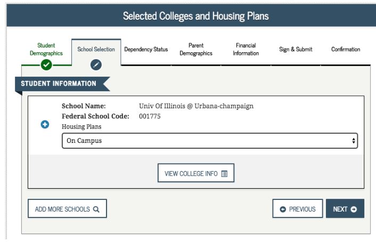This screenshot has height=242, width=376.
Task: Click the list icon in View College Info
Action: click(x=224, y=174)
